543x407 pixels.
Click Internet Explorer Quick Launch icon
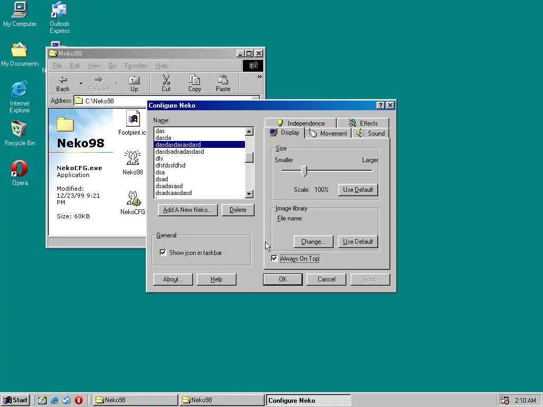(x=55, y=400)
